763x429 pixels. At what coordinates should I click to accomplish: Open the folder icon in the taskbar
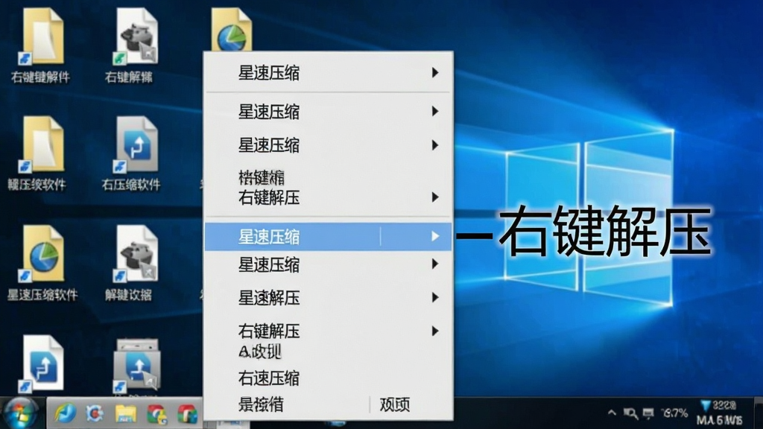[125, 414]
